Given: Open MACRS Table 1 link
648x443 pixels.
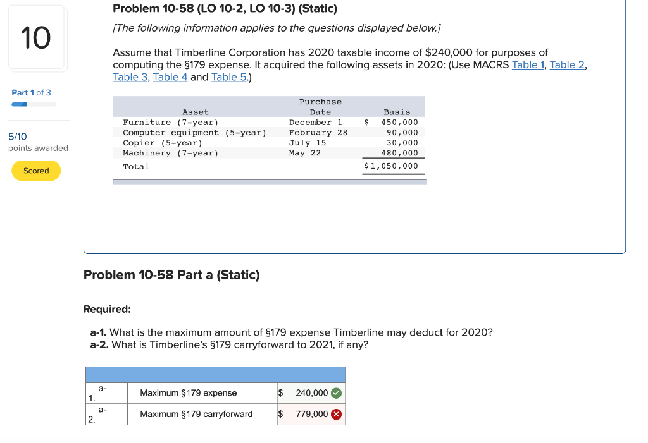Looking at the screenshot, I should coord(528,64).
